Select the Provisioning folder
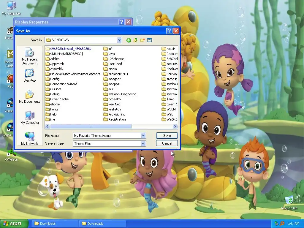 point(115,114)
